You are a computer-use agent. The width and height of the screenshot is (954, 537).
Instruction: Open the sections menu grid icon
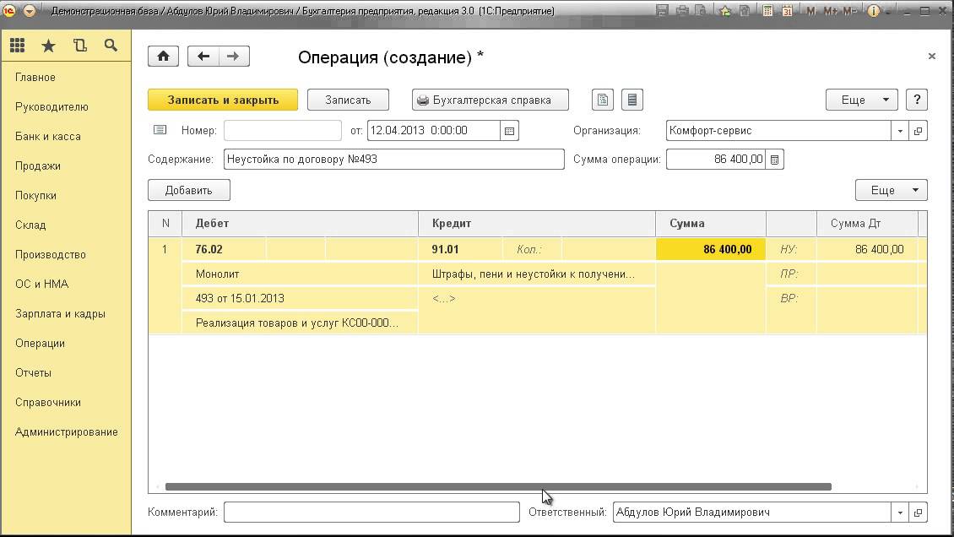[17, 46]
